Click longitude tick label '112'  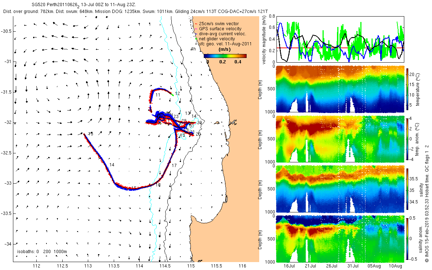point(36,266)
